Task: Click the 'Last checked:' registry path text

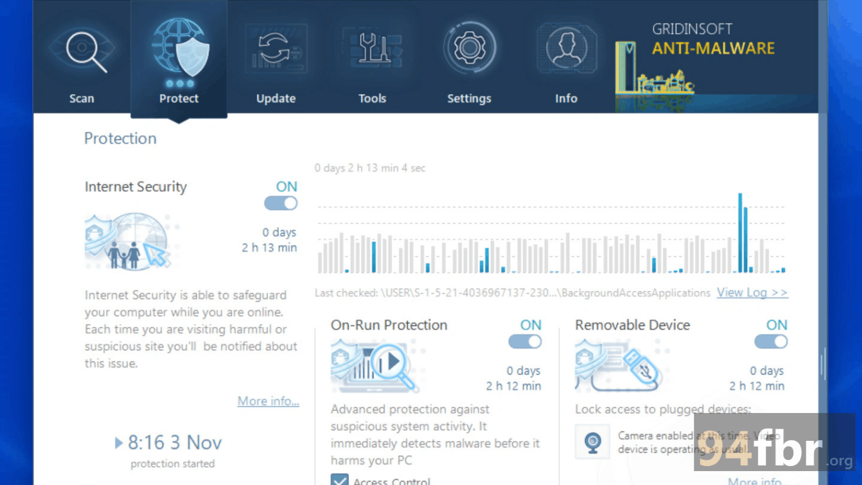Action: coord(512,293)
